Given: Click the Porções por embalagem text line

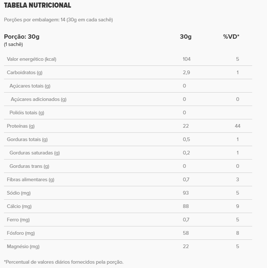Looking at the screenshot, I should (x=58, y=20).
